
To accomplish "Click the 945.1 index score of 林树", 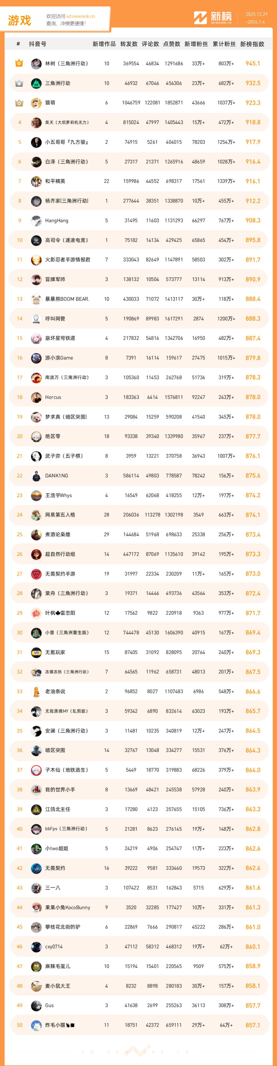I will (253, 63).
